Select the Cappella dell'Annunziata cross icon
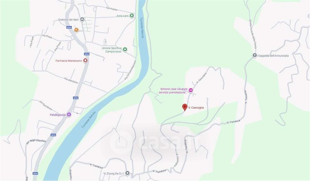This screenshot has width=310, height=181. (255, 56)
